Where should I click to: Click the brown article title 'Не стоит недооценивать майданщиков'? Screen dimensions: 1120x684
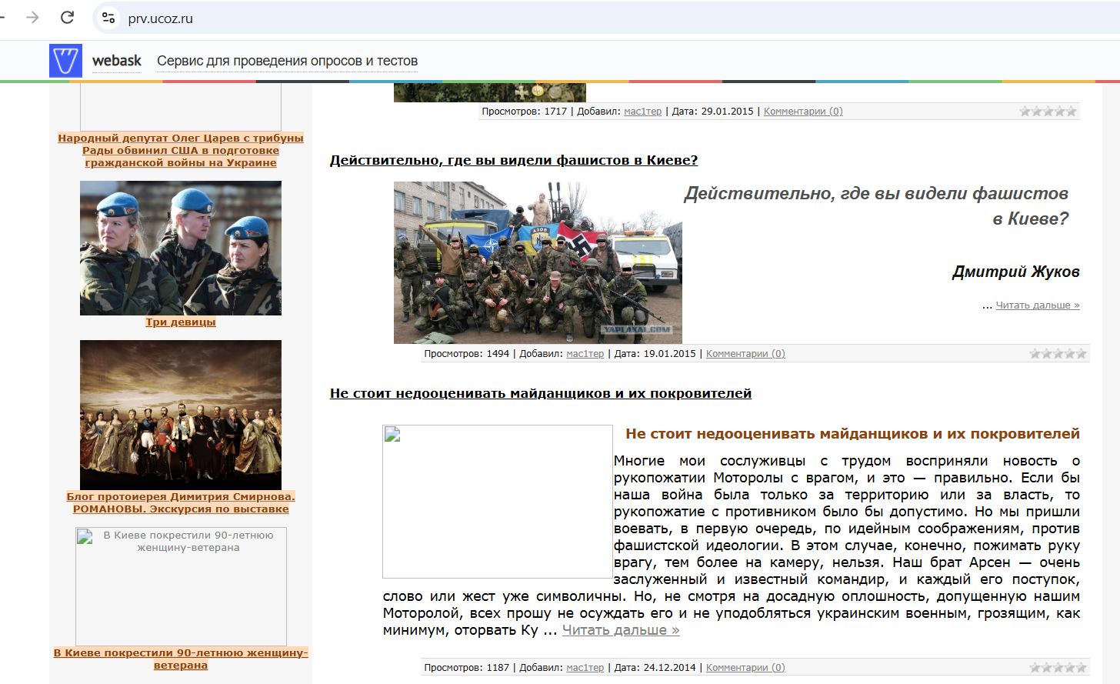click(x=852, y=434)
